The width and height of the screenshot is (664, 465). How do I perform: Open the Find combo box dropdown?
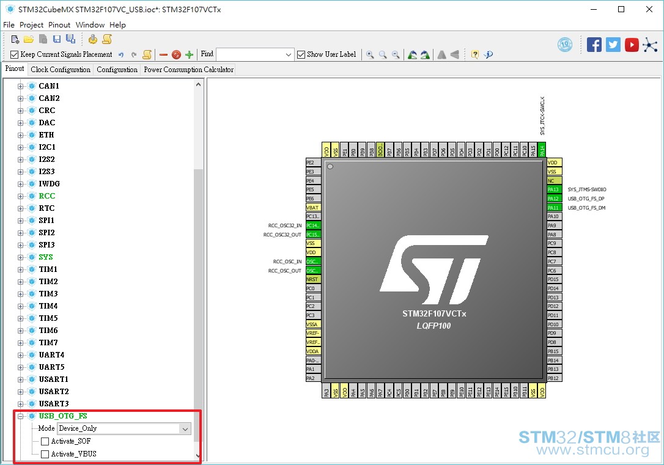289,54
